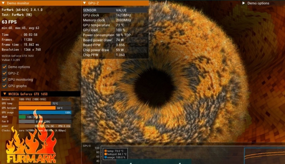Collapse the Demo monitor panel arrow

click(3, 3)
